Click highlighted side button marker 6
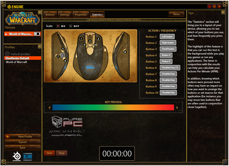 (63, 55)
